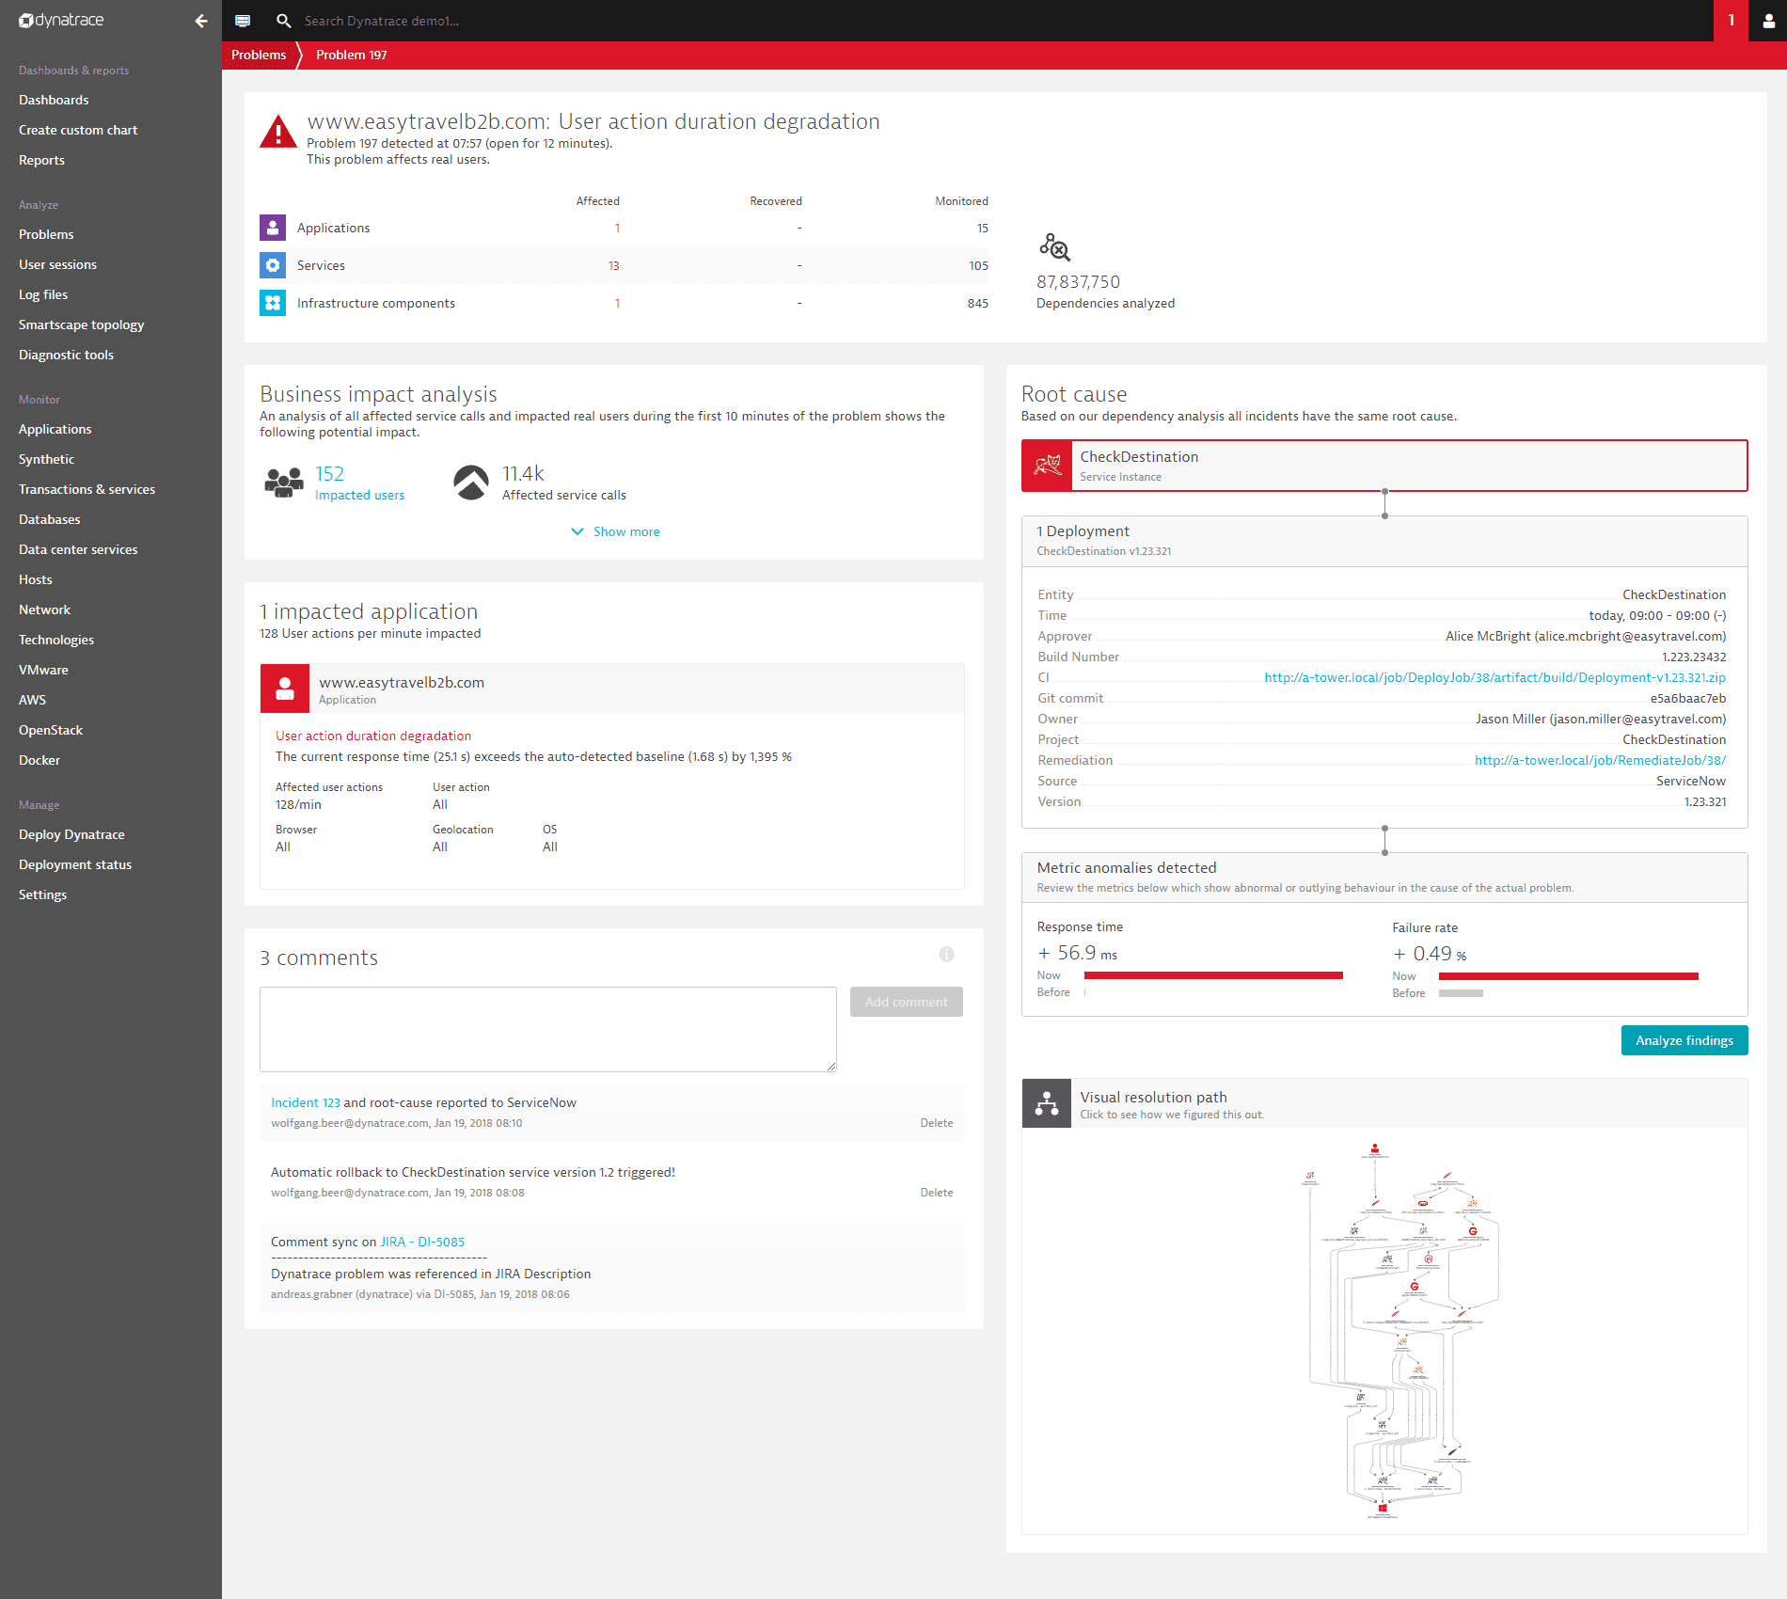Viewport: 1787px width, 1599px height.
Task: Open the Problems breadcrumb
Action: [259, 55]
